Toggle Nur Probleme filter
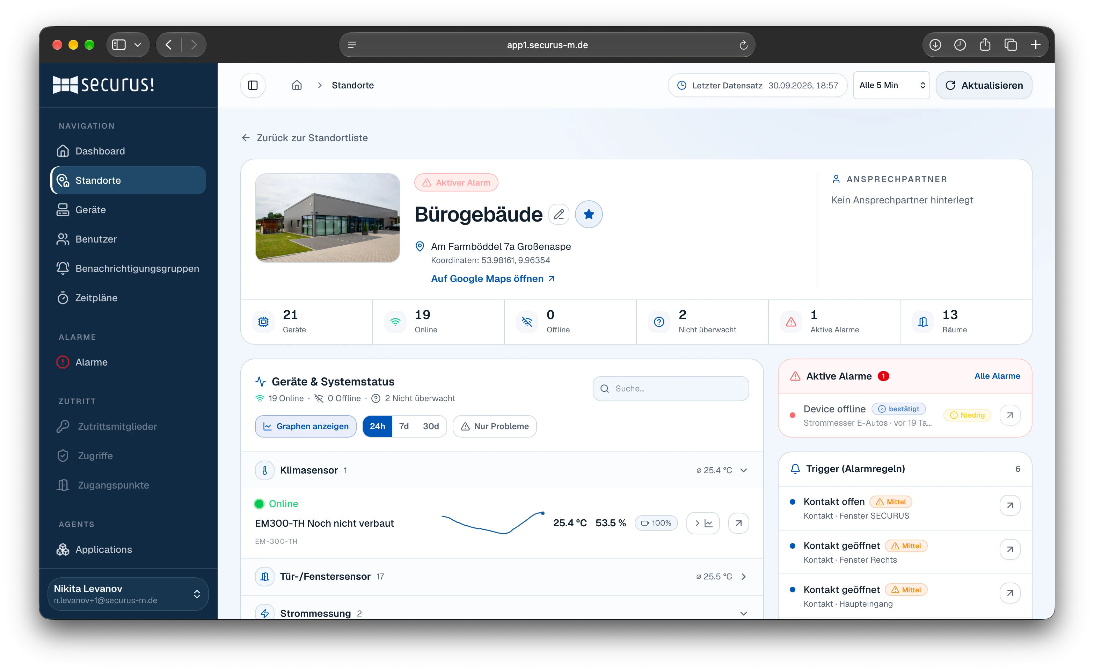Screen dimensions: 1094x671 pyautogui.click(x=495, y=426)
